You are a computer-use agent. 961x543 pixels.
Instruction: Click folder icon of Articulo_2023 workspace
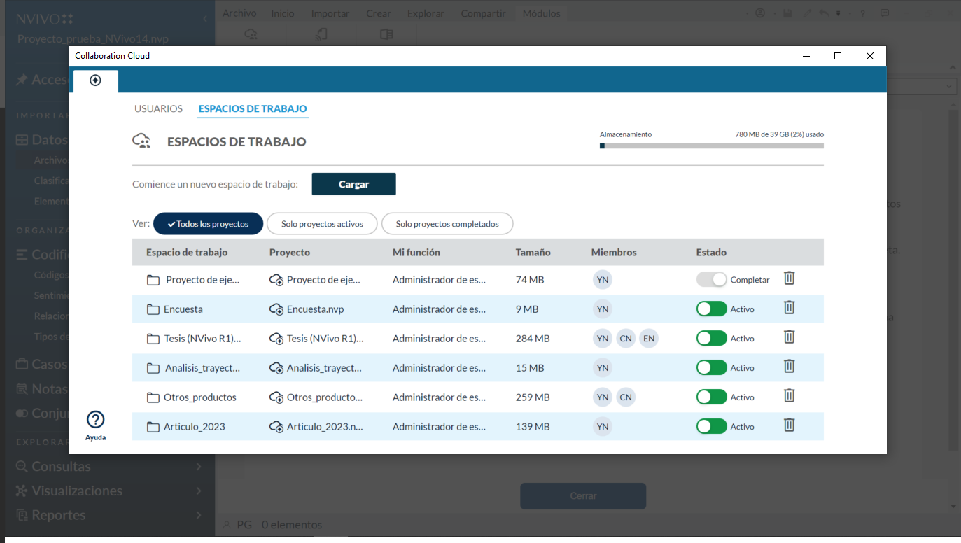pyautogui.click(x=153, y=427)
